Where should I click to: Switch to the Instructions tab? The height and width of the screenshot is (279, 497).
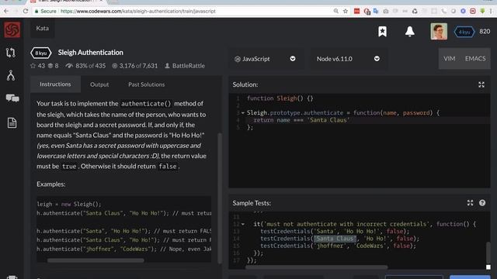pyautogui.click(x=55, y=84)
